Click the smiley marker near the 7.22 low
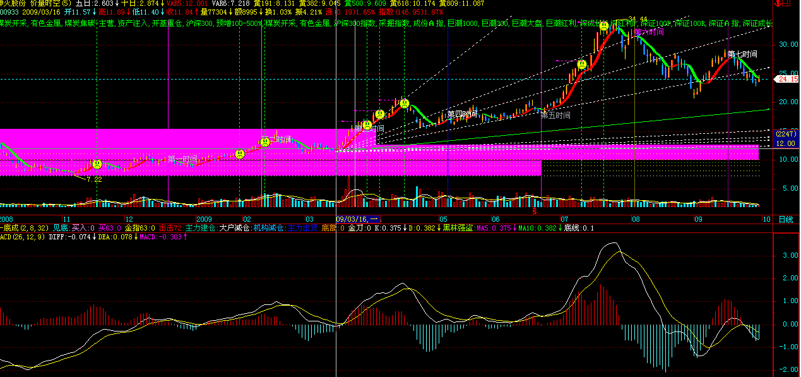 coord(98,164)
